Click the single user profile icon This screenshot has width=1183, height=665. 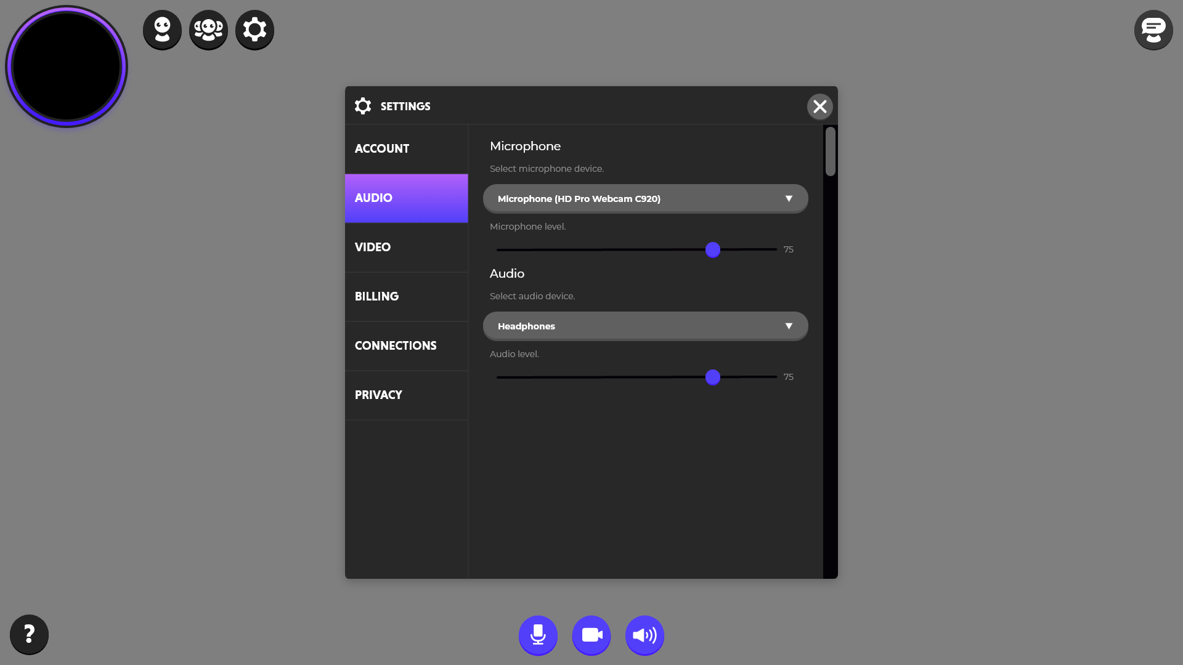tap(162, 30)
